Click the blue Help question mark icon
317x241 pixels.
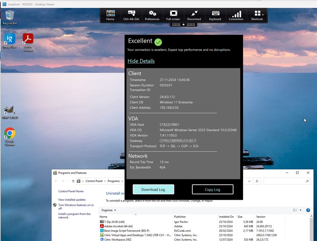point(308,210)
